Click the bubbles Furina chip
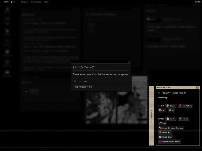The width and height of the screenshot is (202, 151). click(x=183, y=119)
